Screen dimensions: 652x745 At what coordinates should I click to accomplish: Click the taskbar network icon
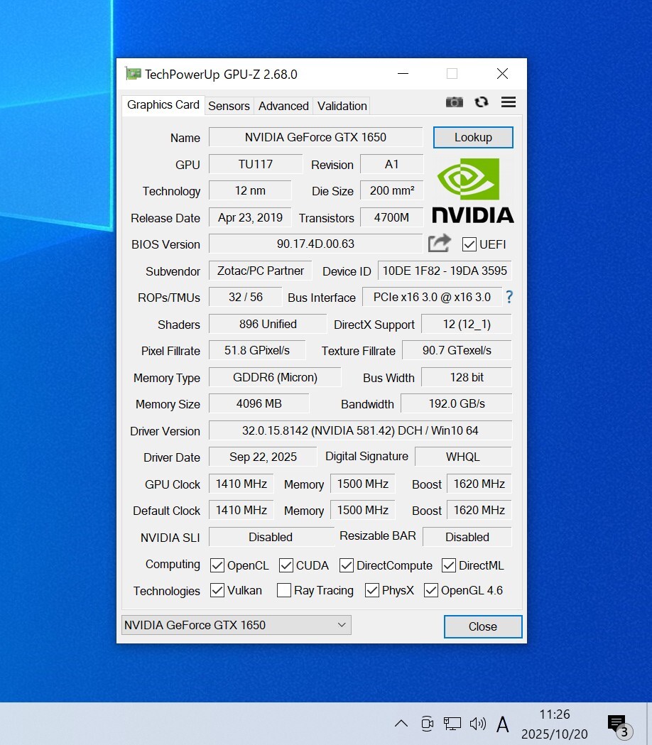tap(452, 724)
